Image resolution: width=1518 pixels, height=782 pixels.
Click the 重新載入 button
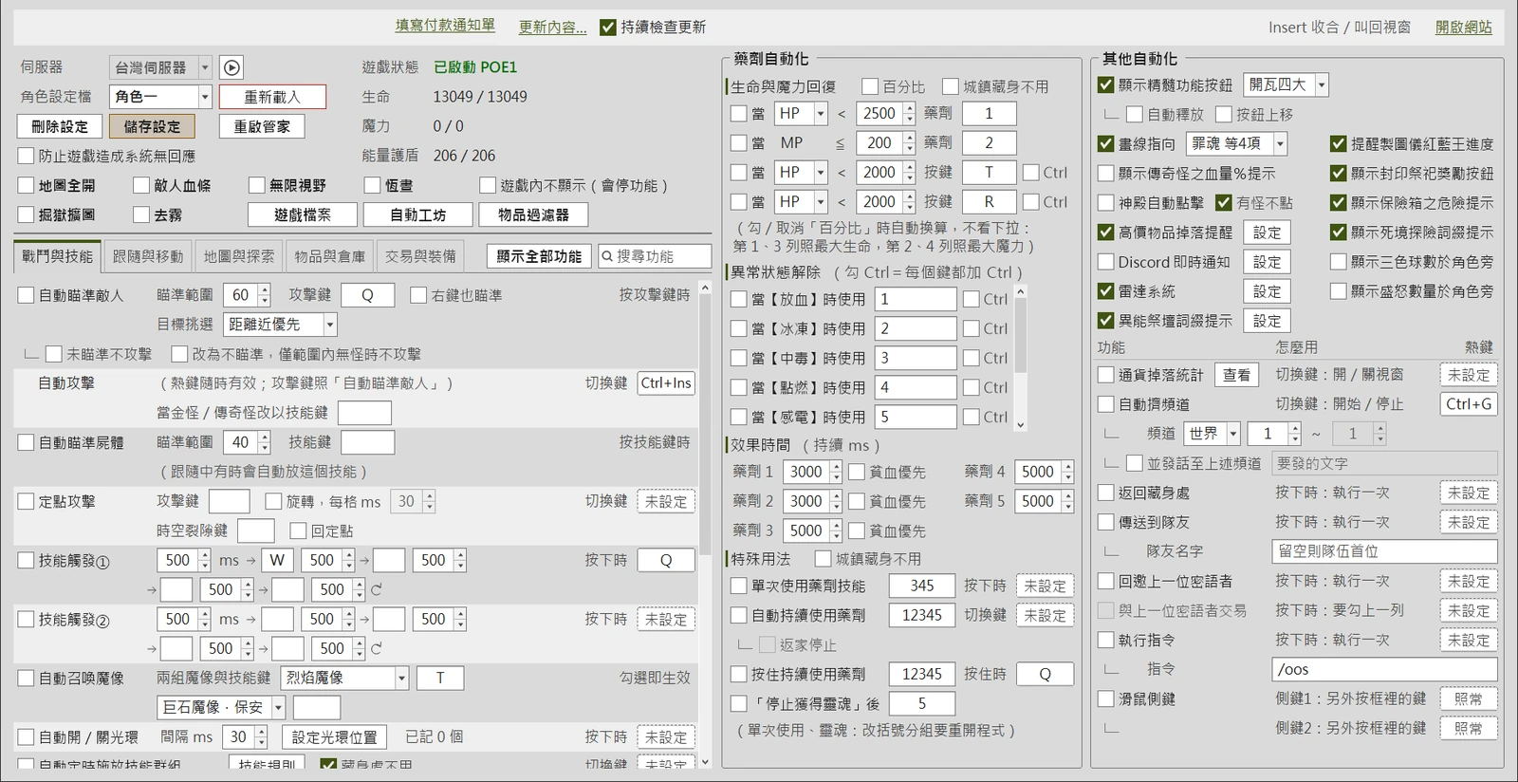click(272, 97)
